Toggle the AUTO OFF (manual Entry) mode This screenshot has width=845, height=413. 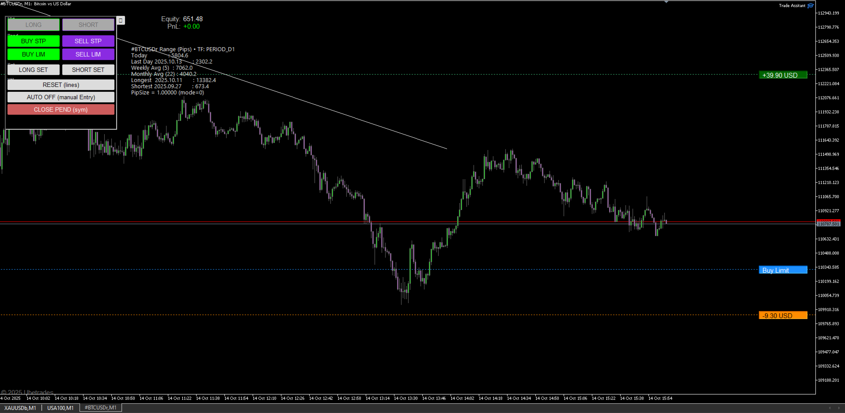[61, 97]
